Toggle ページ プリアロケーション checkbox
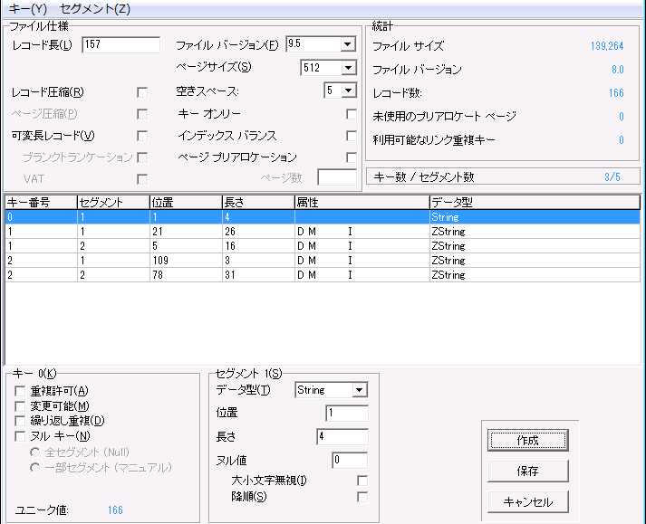This screenshot has width=646, height=524. point(352,157)
